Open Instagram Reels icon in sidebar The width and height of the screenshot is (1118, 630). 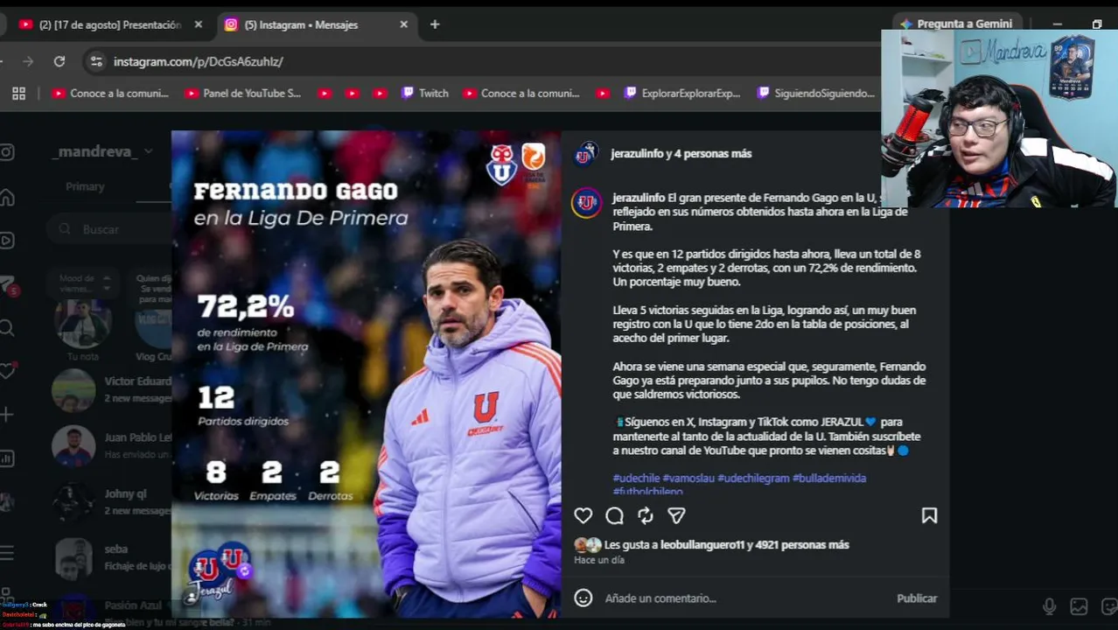[x=7, y=241]
